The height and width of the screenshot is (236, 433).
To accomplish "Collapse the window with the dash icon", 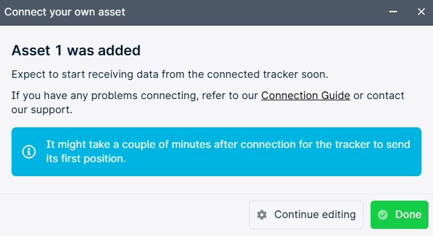I will [x=393, y=12].
